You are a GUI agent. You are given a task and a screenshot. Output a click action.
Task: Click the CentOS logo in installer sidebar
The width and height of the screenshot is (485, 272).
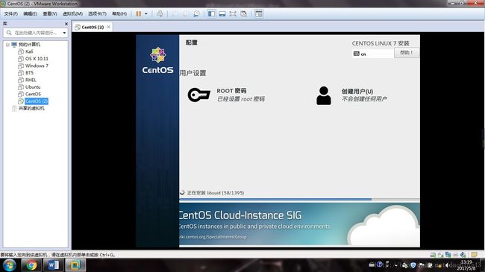[157, 61]
